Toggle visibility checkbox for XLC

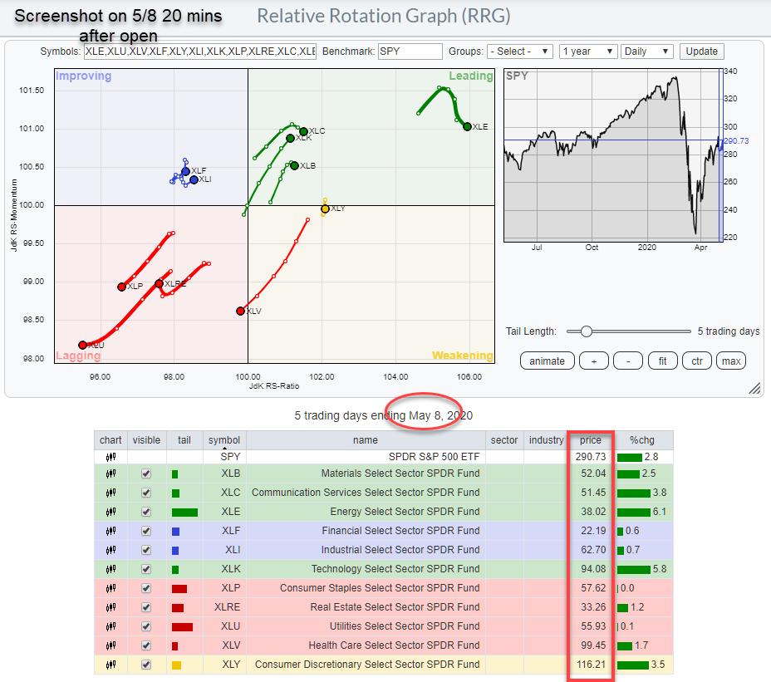(146, 493)
